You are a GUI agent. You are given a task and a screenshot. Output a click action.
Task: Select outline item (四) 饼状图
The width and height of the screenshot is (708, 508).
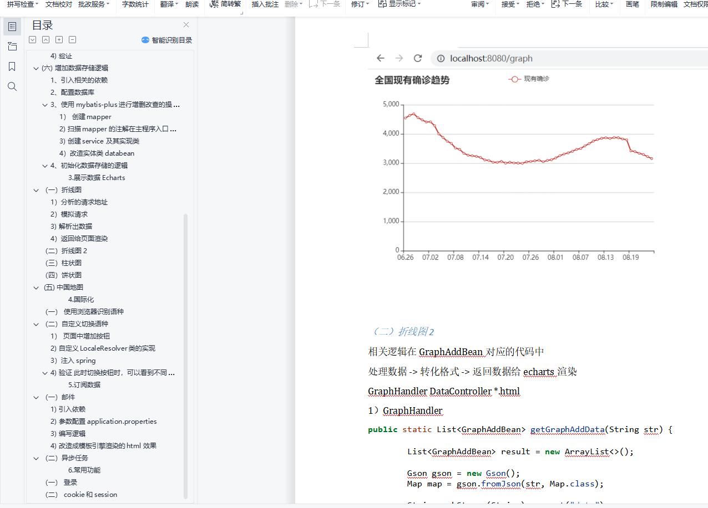[64, 275]
